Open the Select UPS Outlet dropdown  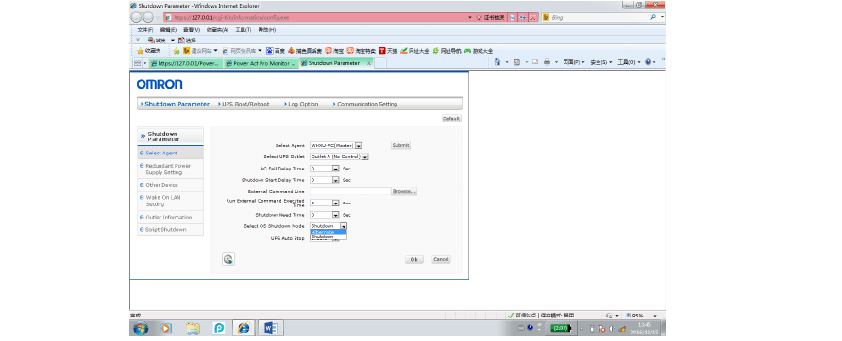click(365, 157)
